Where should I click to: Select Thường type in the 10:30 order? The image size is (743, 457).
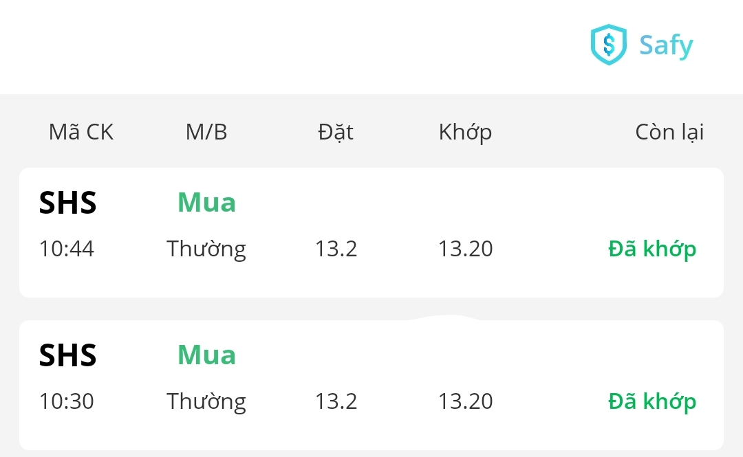pyautogui.click(x=206, y=401)
